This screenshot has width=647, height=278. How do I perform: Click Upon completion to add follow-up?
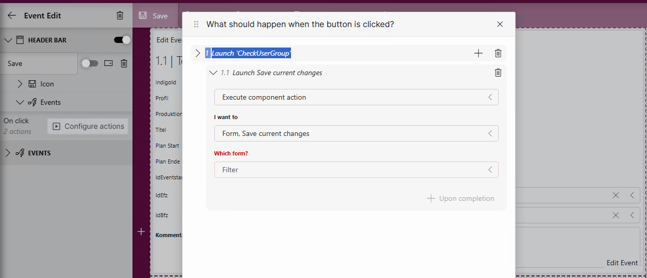point(461,198)
